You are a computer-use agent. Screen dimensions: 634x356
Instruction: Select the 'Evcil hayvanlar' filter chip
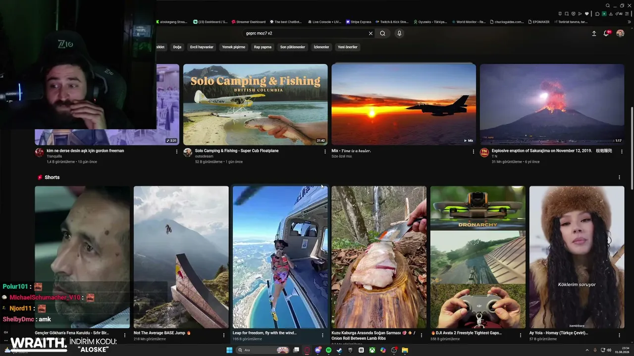pos(202,47)
